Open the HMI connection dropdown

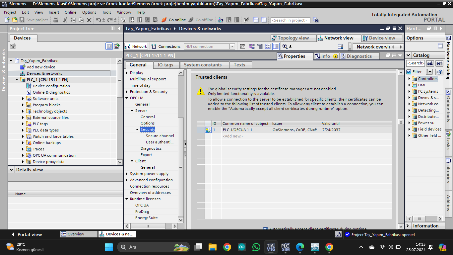pyautogui.click(x=232, y=46)
